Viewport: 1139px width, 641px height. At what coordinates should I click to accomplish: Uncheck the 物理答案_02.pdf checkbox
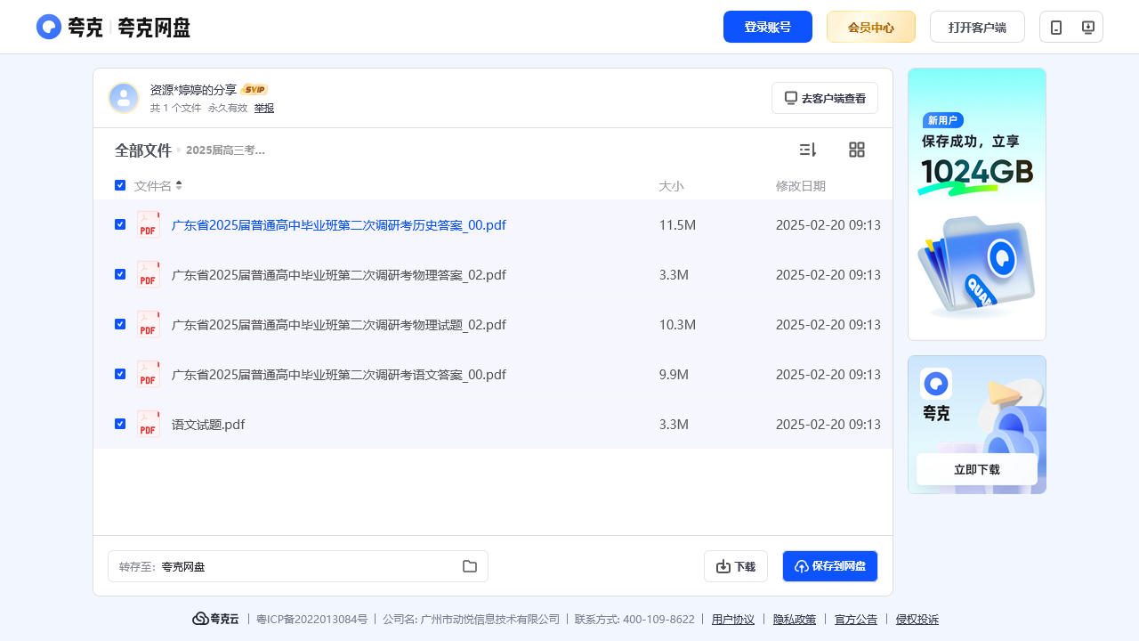coord(120,274)
